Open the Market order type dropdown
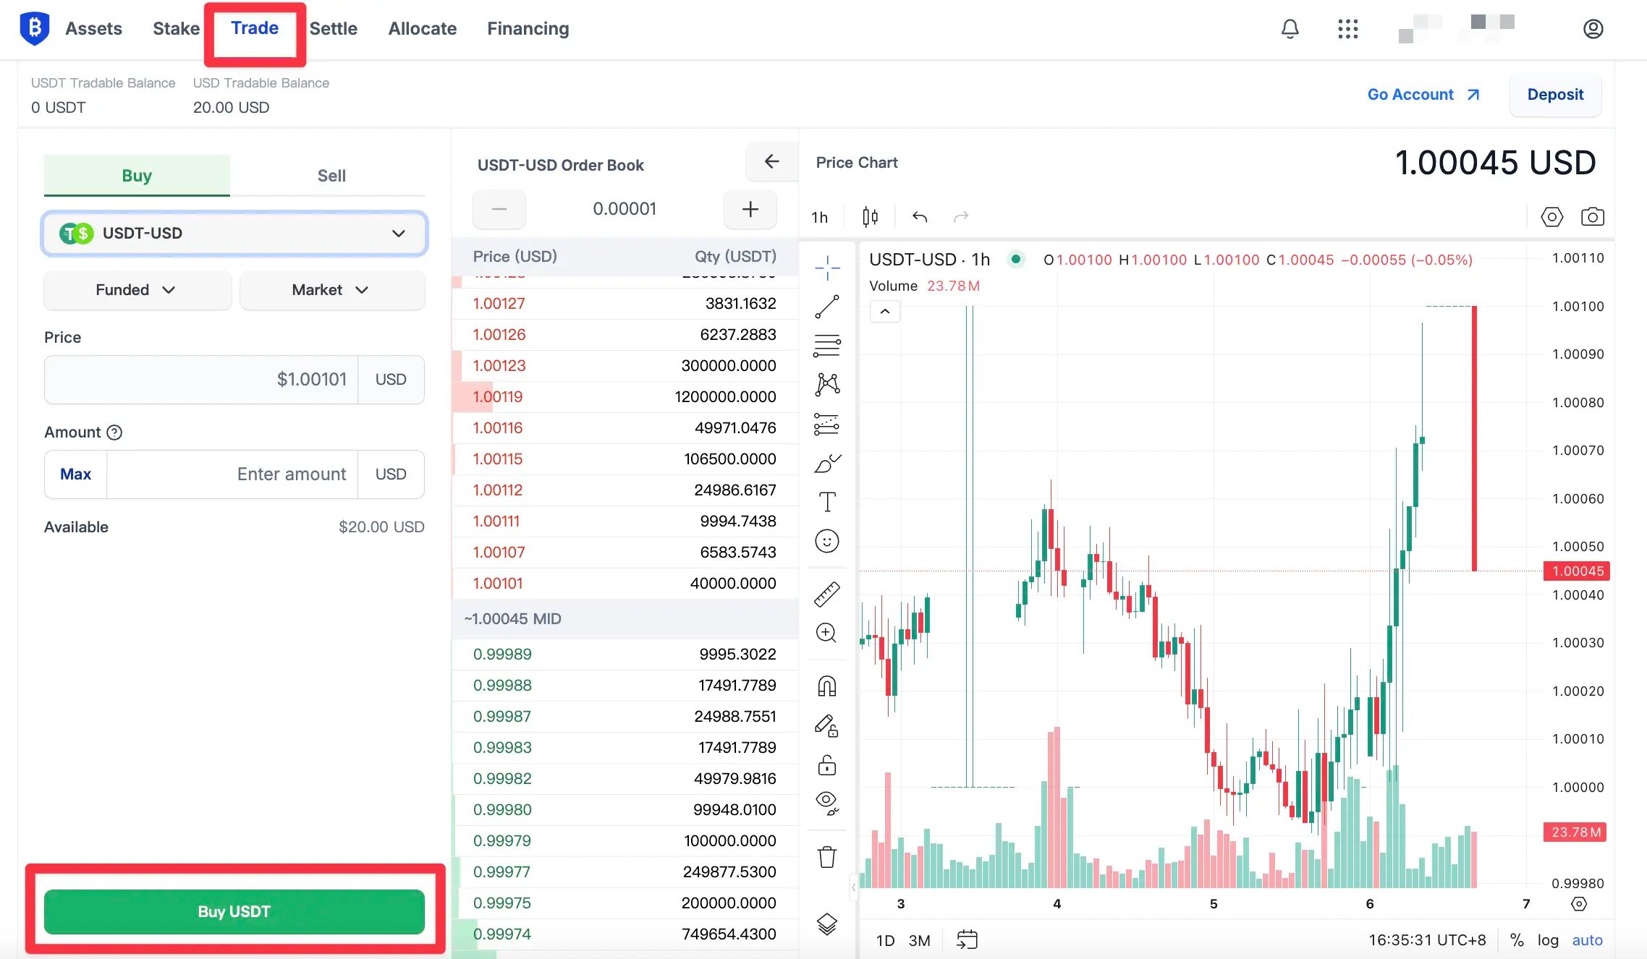 click(x=331, y=290)
